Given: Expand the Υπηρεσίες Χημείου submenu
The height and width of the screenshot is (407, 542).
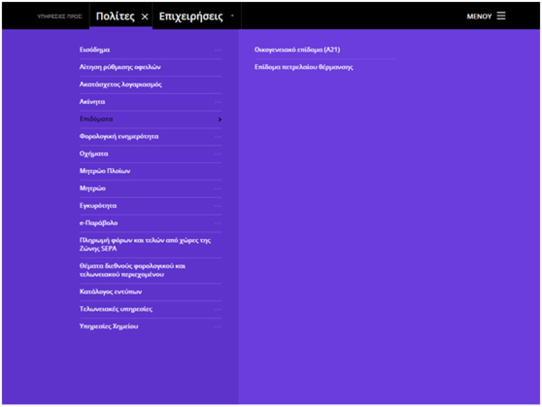Looking at the screenshot, I should [217, 326].
